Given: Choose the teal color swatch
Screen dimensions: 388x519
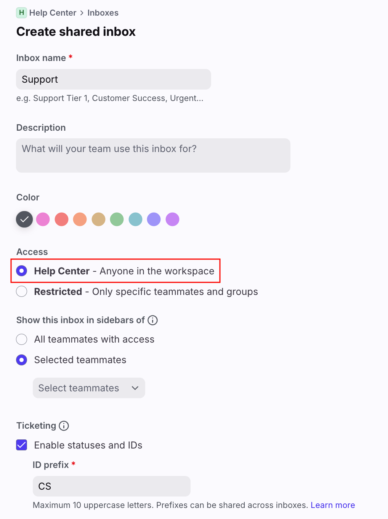Looking at the screenshot, I should coord(135,219).
